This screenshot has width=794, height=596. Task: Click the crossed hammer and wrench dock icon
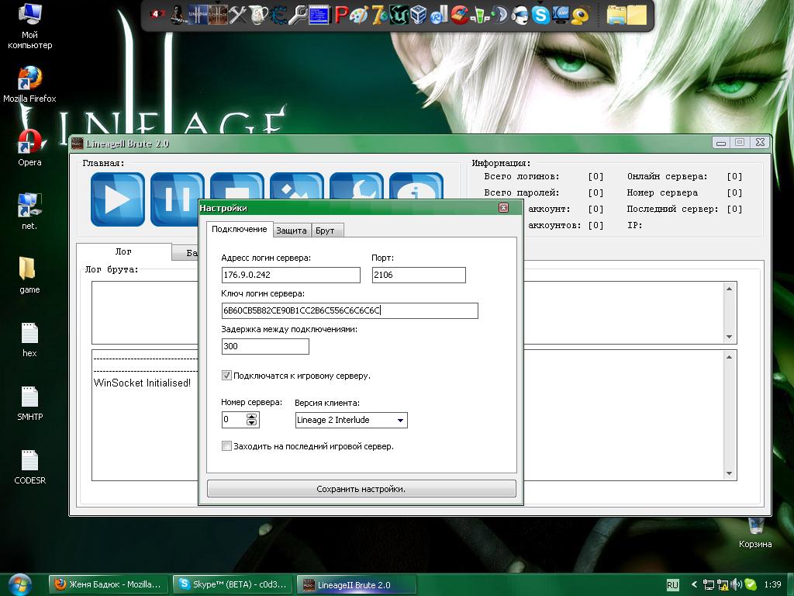pos(238,16)
